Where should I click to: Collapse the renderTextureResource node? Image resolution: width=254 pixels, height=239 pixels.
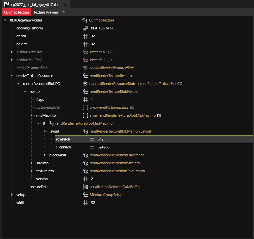pyautogui.click(x=12, y=76)
